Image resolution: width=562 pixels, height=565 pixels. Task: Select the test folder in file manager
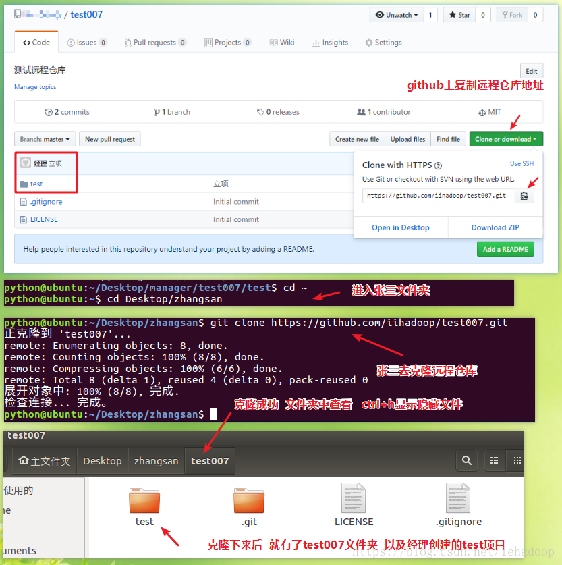tap(144, 507)
